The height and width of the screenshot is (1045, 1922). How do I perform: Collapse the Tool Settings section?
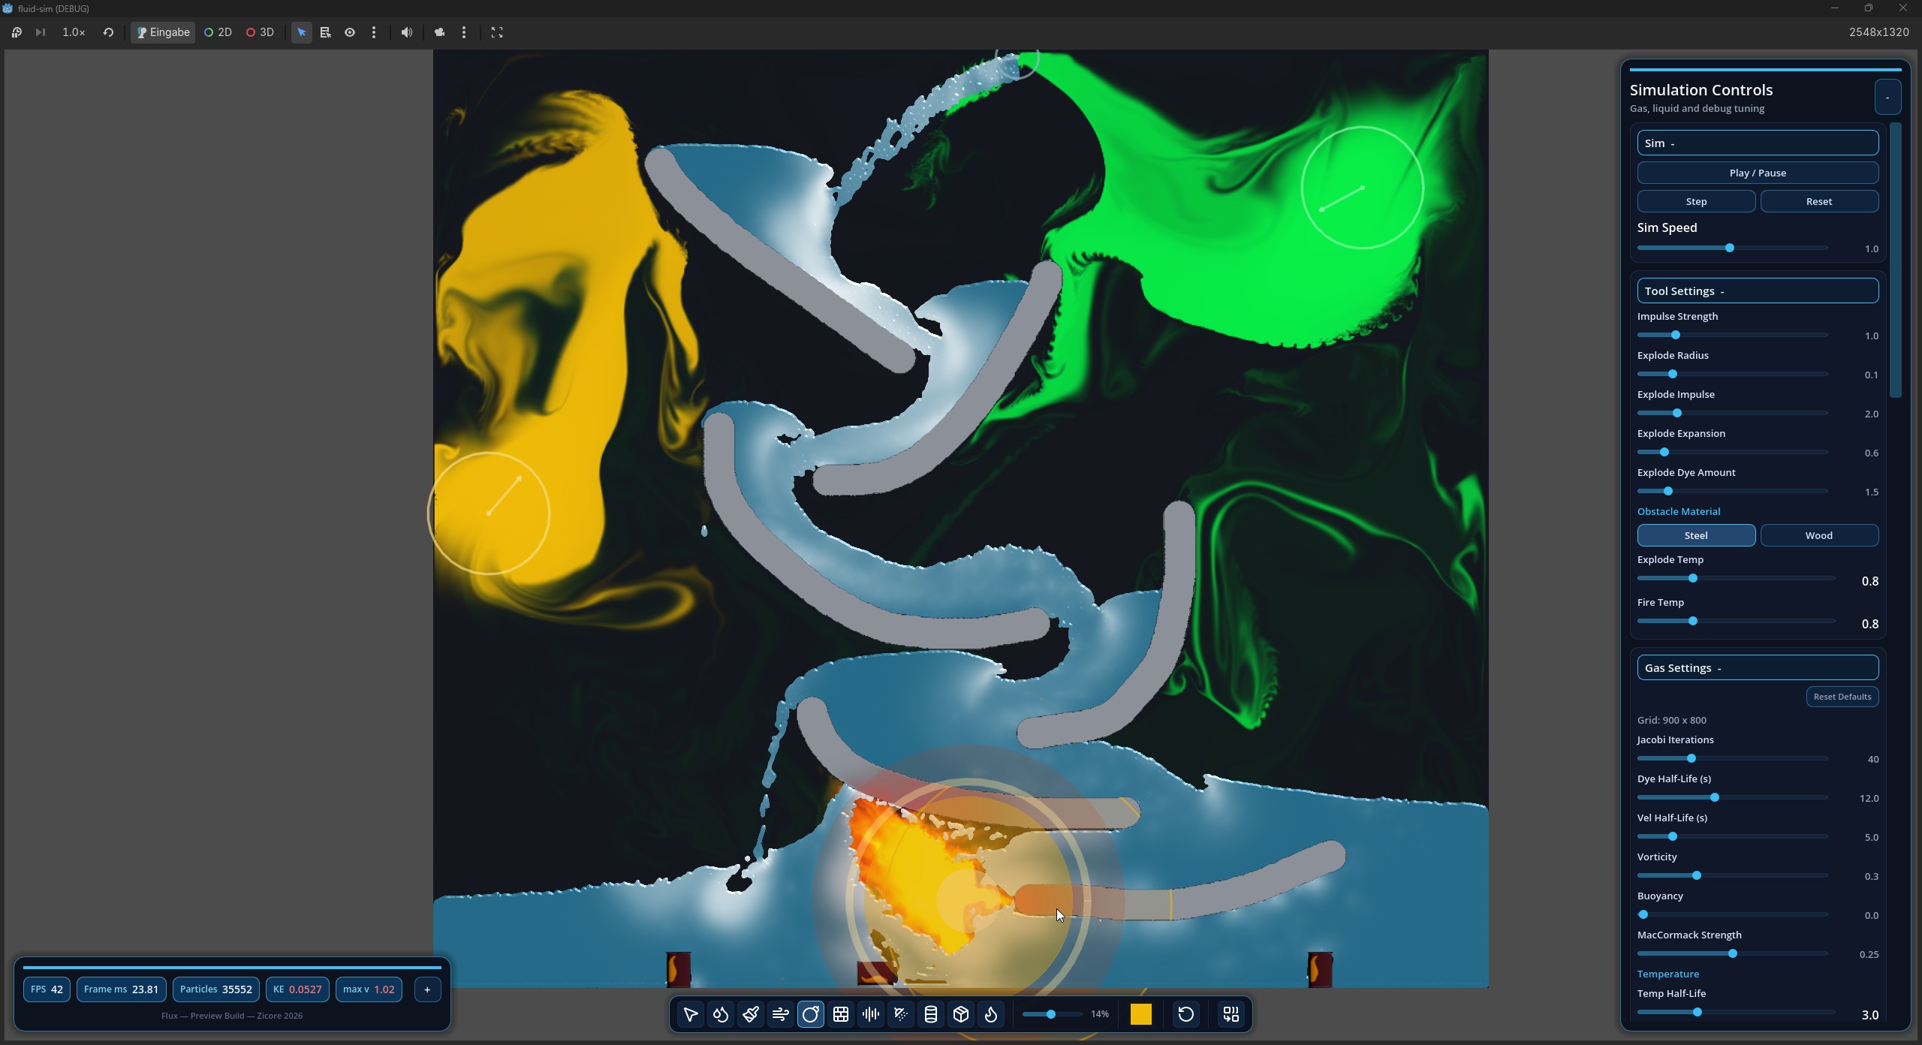tap(1757, 291)
